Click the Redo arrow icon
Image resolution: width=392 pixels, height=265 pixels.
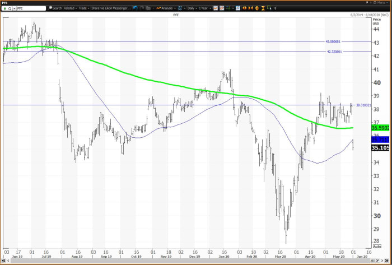click(x=142, y=8)
